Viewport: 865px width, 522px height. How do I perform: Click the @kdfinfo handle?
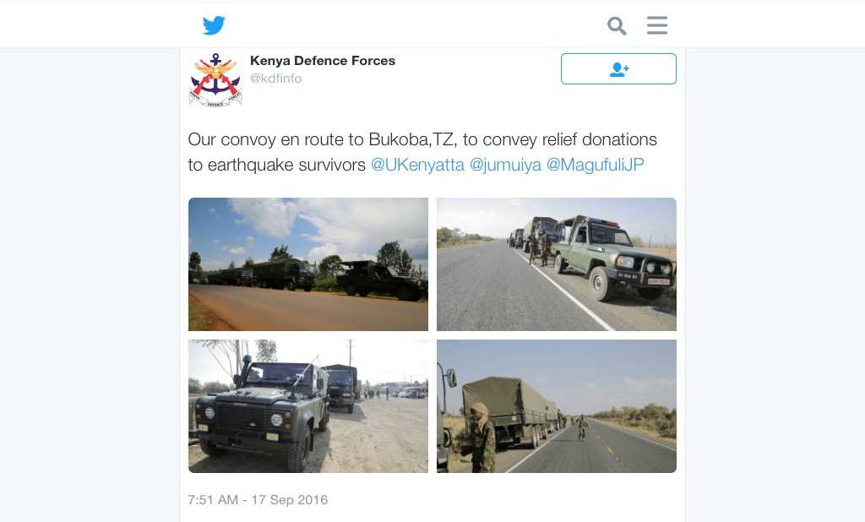pos(276,79)
